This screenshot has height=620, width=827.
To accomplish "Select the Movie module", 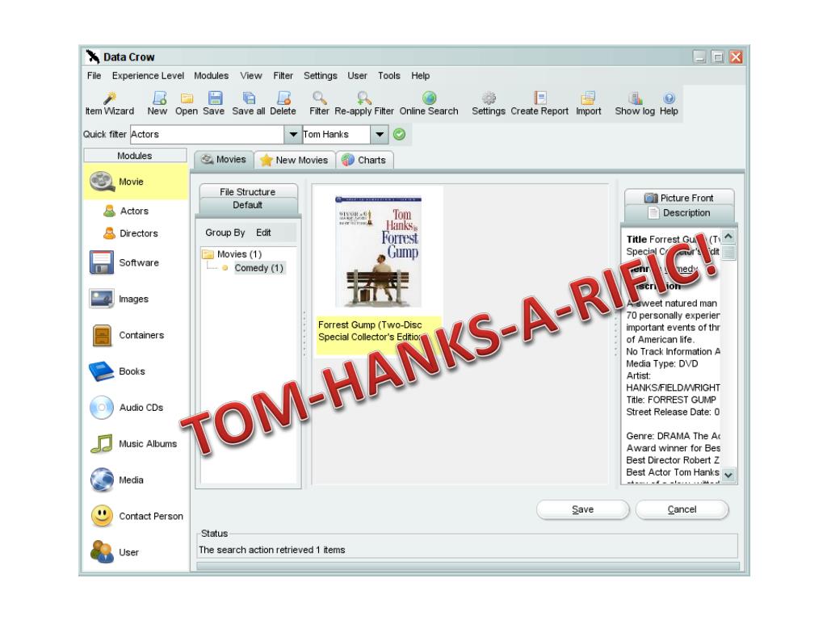I will point(135,182).
